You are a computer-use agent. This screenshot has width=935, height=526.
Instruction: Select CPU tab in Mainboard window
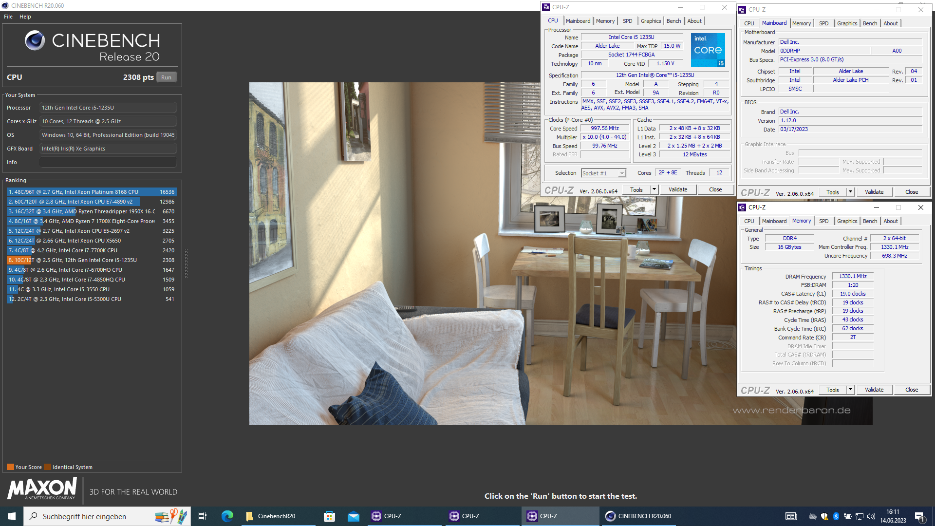coord(749,23)
